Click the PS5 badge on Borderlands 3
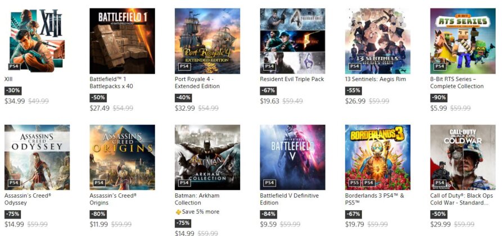 point(354,183)
